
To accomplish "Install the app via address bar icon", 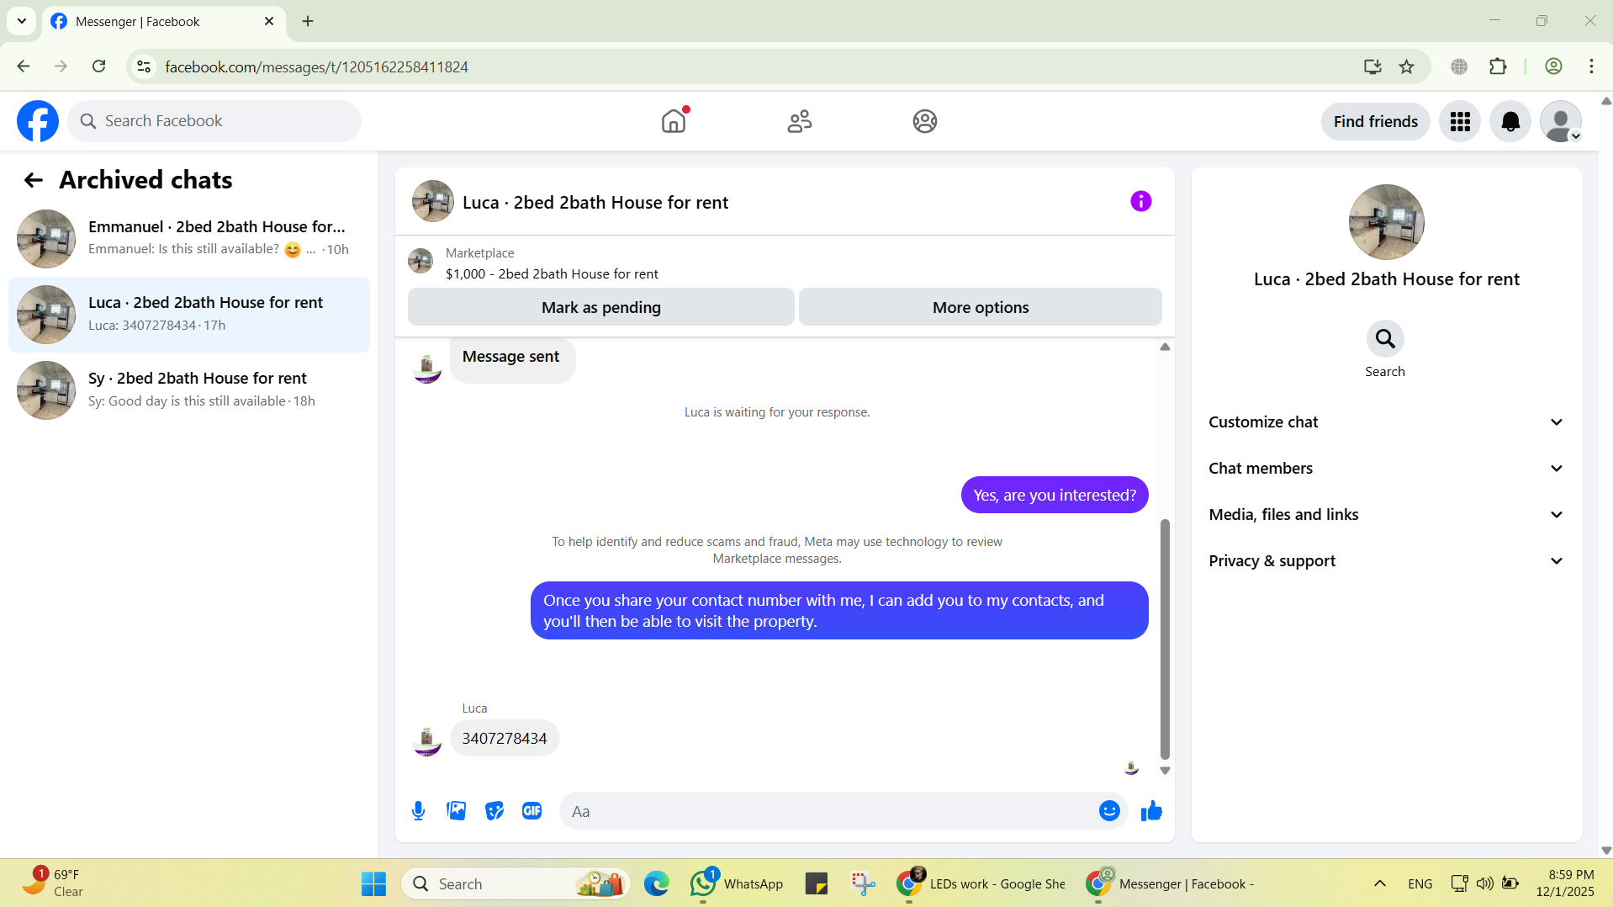I will pyautogui.click(x=1372, y=66).
